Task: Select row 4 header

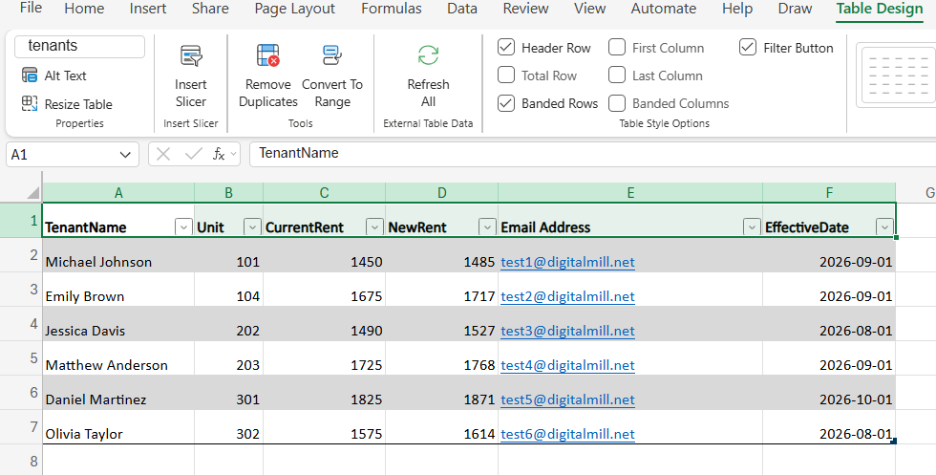Action: click(21, 324)
